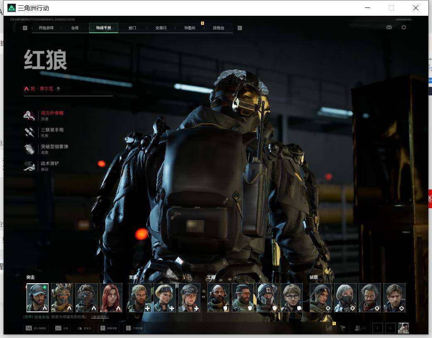
Task: Click the question mark beside 凯·席尔瓦
Action: 58,89
